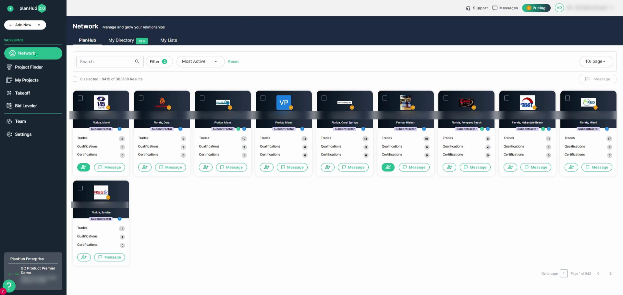Message the Hallandale Beach subcontractor

(x=536, y=167)
